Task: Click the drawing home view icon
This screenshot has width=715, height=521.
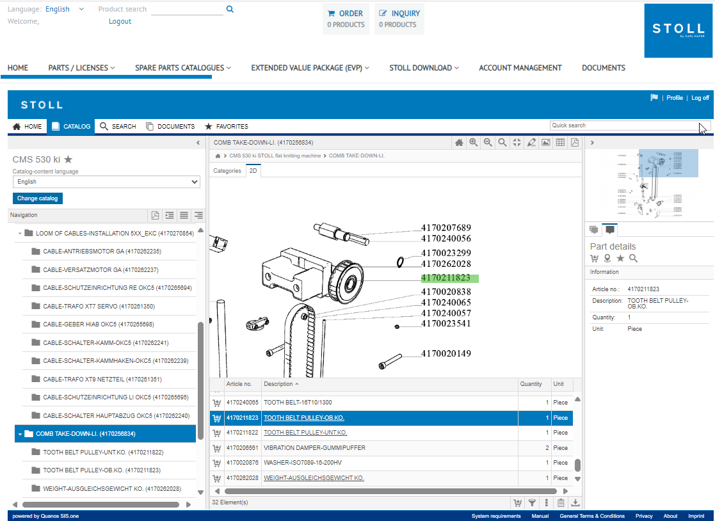Action: 459,143
